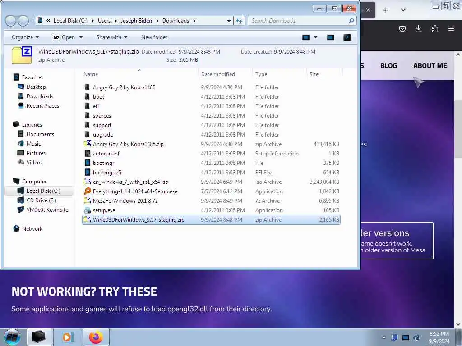462x346 pixels.
Task: Click the Everything setup magnifier icon
Action: click(88, 191)
